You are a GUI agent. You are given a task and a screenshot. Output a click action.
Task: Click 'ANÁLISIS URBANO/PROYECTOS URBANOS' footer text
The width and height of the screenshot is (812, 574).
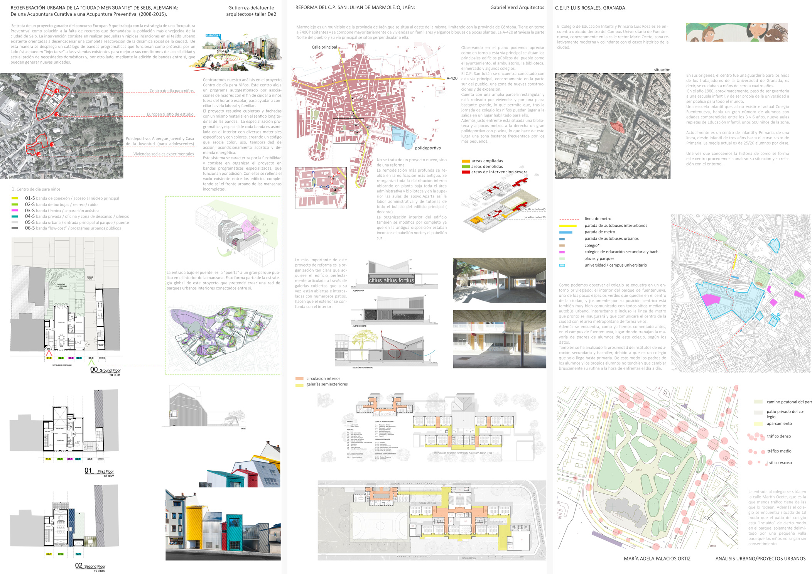coord(760,559)
